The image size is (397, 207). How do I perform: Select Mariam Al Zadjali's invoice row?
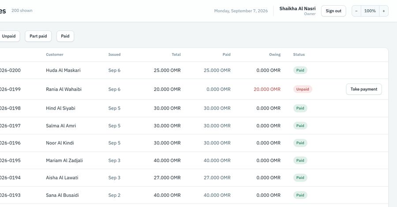[x=194, y=160]
